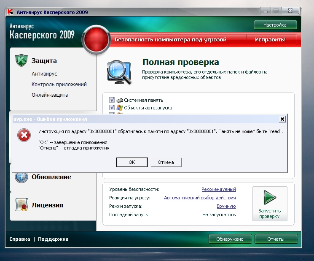Open the Обновление section

51,177
